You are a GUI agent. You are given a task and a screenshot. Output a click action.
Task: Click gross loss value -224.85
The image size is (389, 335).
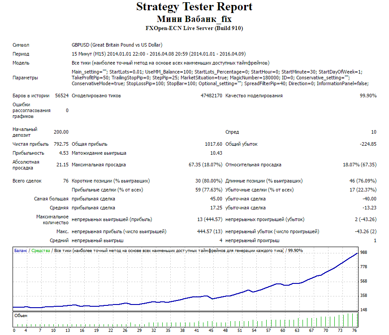368,144
